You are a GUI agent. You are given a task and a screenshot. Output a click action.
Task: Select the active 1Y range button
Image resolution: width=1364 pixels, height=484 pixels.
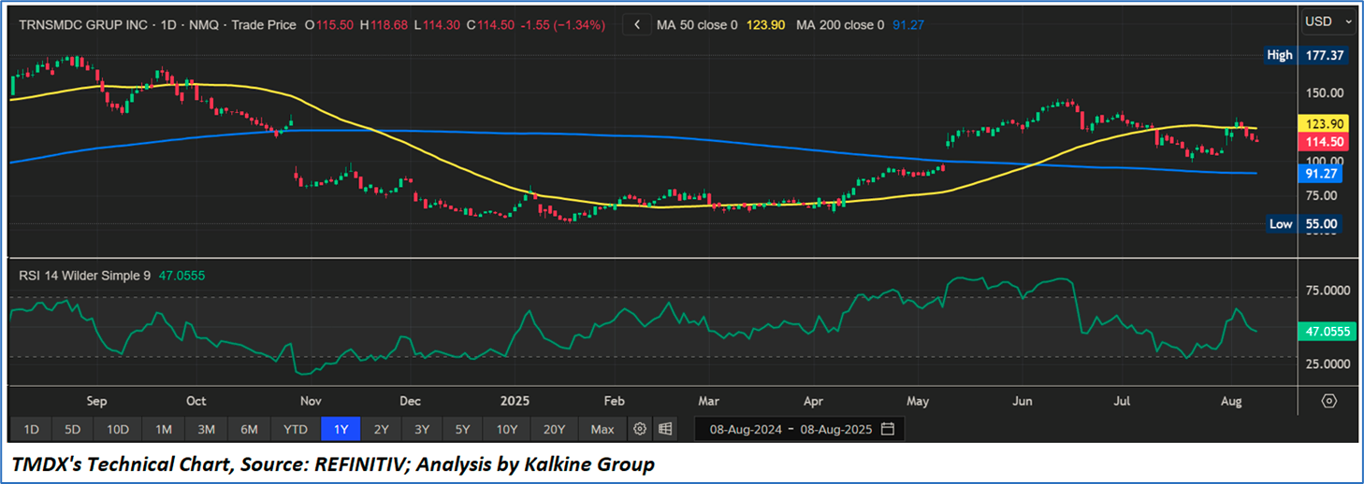341,429
